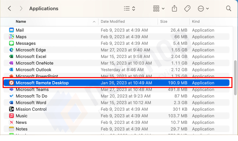The height and width of the screenshot is (141, 238).
Task: Select the Mission Control icon
Action: coord(11,109)
